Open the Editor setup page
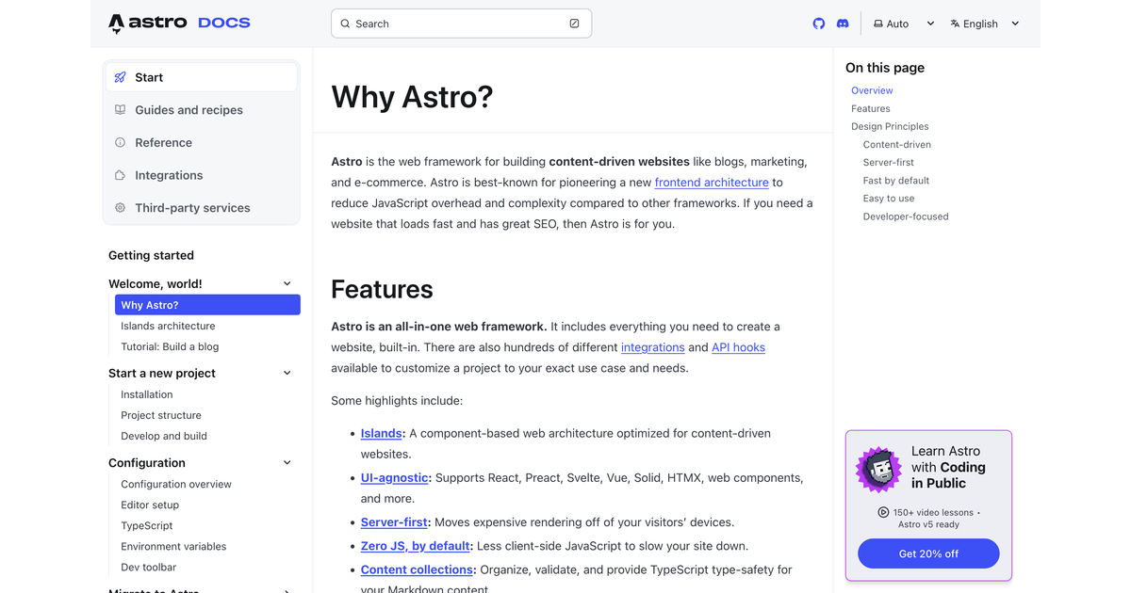Viewport: 1131px width, 593px height. 150,505
